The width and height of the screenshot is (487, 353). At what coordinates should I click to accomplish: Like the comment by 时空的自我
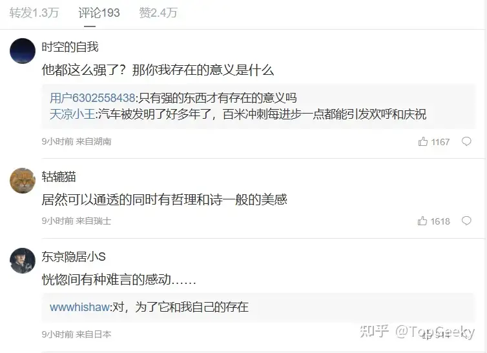point(422,141)
